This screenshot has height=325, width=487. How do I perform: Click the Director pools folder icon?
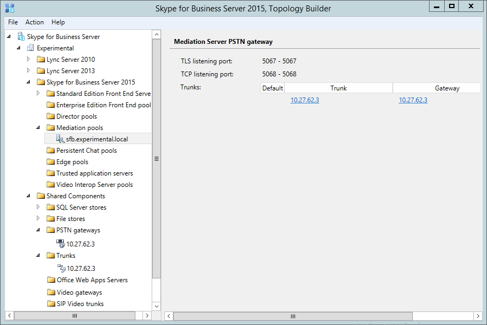[x=50, y=116]
